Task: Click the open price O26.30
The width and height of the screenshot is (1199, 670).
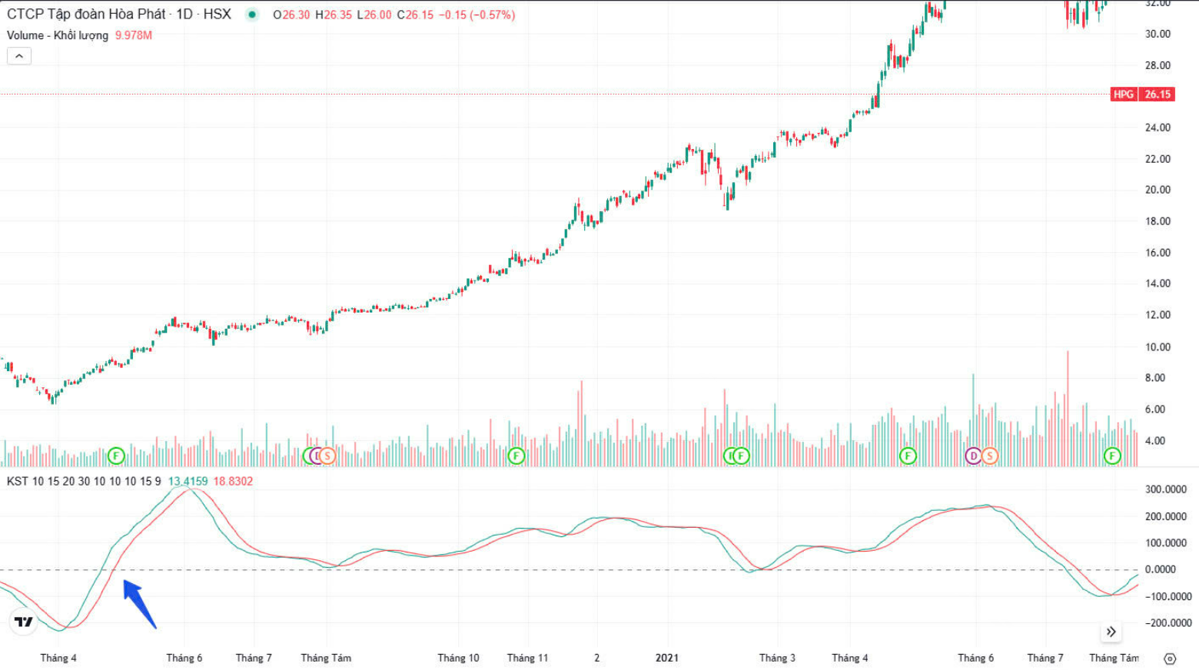Action: (291, 15)
